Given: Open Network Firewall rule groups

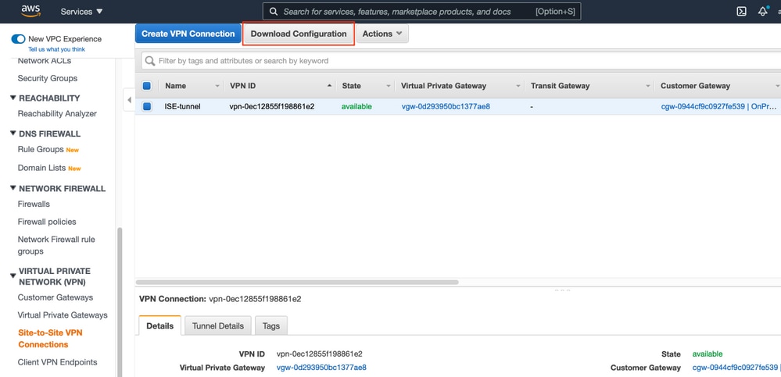Looking at the screenshot, I should pyautogui.click(x=56, y=245).
